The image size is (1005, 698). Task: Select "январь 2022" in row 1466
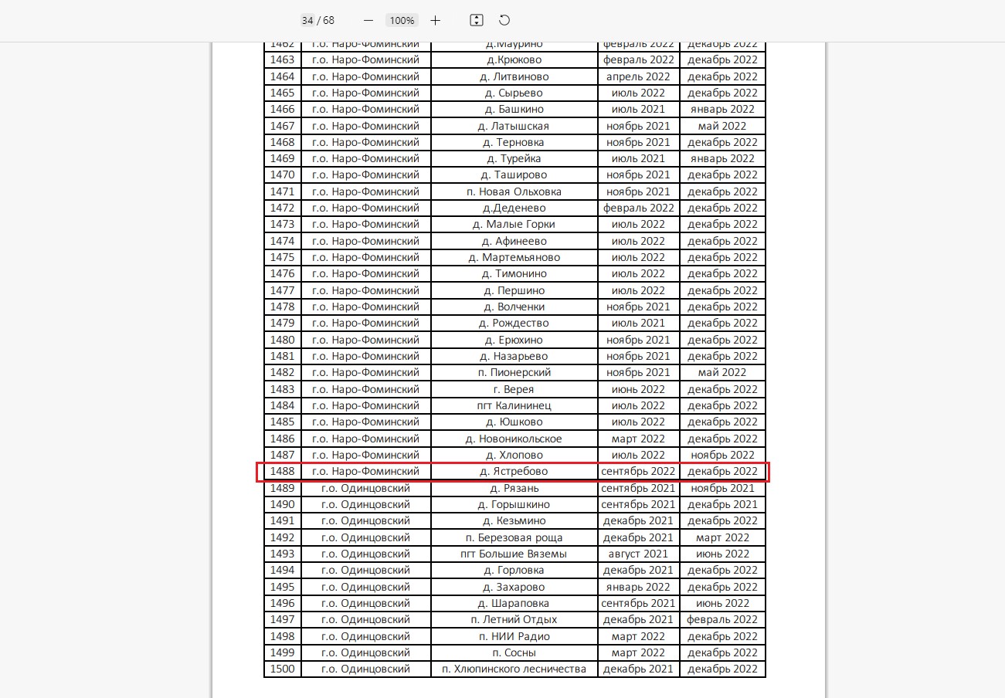pos(722,109)
